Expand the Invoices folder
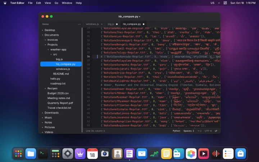Viewport: 259px width, 162px height. pos(45,40)
